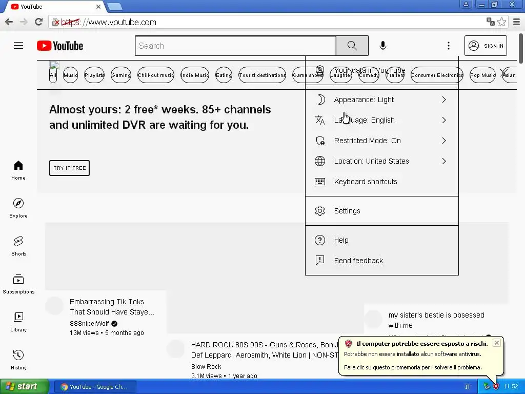The image size is (525, 394).
Task: Open Location: United States submenu
Action: pos(381,161)
